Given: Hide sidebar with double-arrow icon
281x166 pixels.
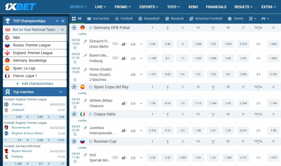Looking at the screenshot, I should coord(63,21).
